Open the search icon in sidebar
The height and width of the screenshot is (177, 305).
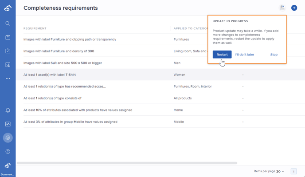[x=8, y=24]
